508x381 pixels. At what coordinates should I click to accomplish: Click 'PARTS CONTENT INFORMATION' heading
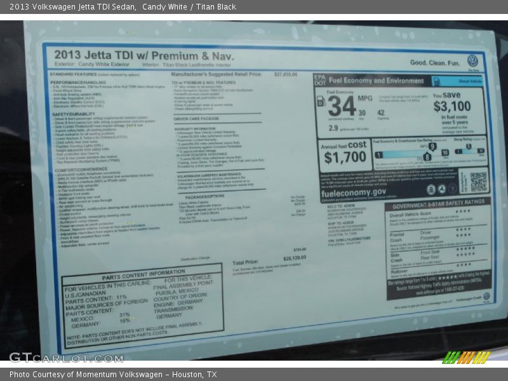144,275
